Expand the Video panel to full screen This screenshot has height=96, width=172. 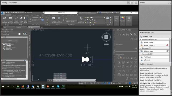point(170,3)
